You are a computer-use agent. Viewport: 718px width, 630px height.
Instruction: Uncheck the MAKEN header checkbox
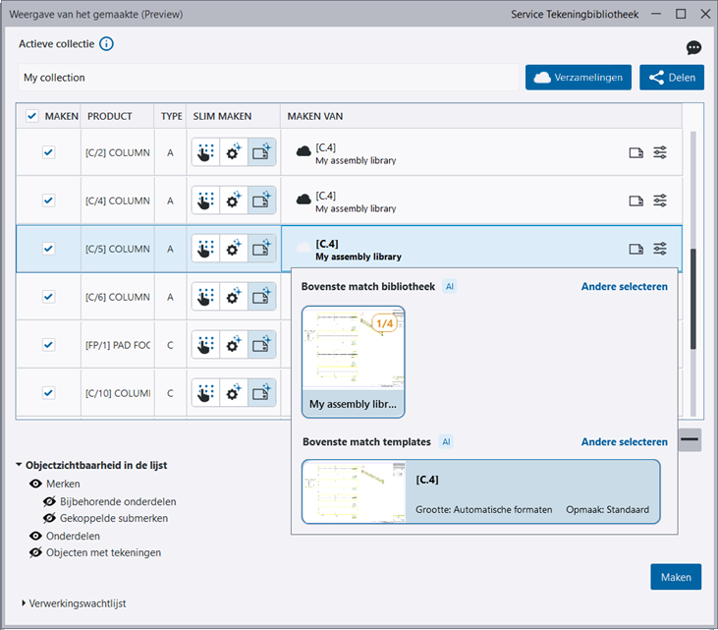(32, 116)
